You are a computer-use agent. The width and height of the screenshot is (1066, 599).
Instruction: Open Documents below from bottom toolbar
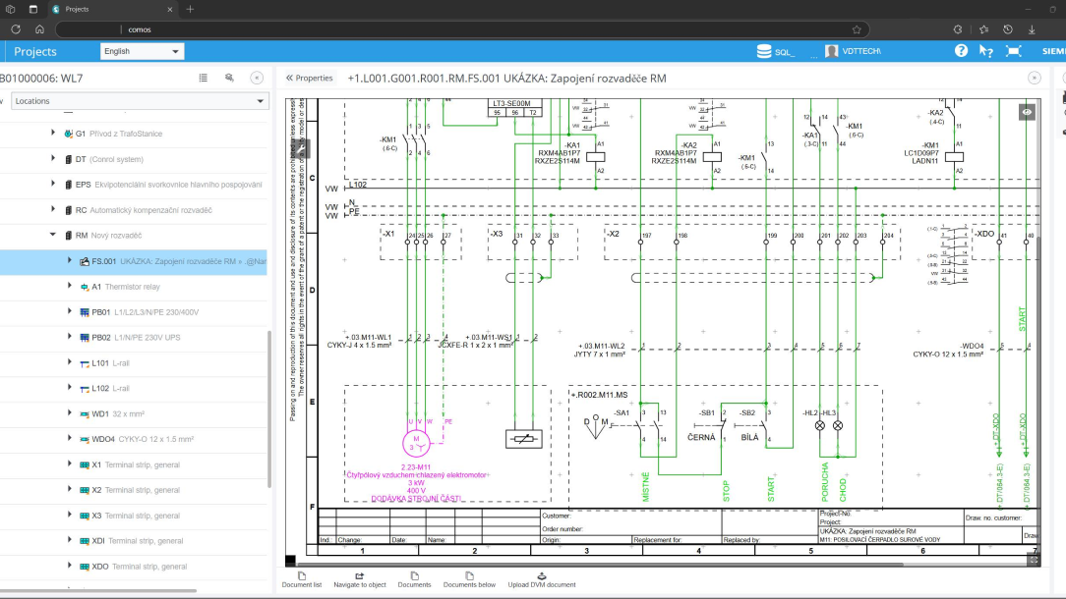click(469, 576)
